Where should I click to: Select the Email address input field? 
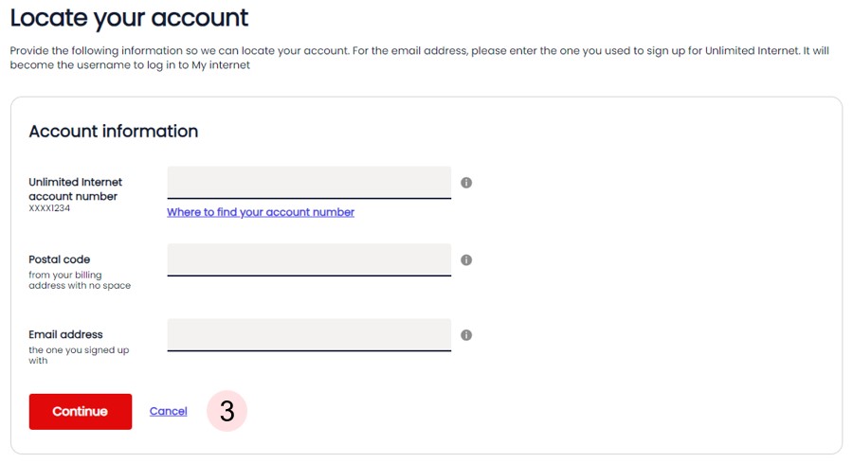coord(309,335)
